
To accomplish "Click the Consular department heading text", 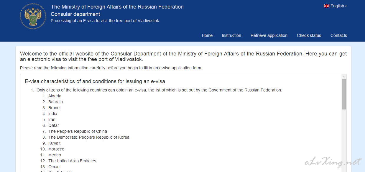I will pos(75,14).
